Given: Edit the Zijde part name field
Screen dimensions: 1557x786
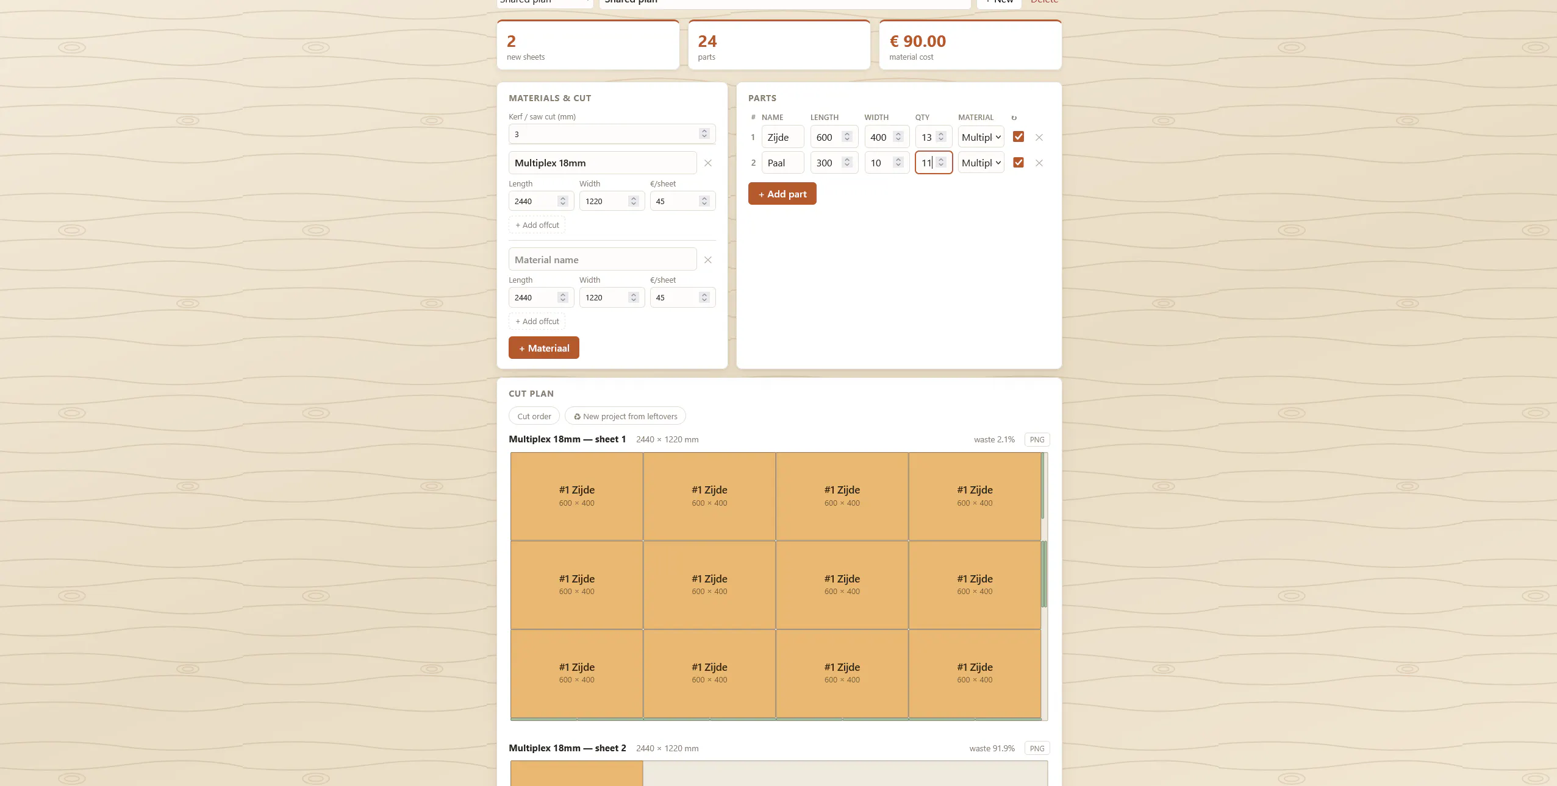Looking at the screenshot, I should (783, 137).
